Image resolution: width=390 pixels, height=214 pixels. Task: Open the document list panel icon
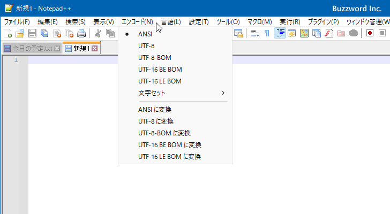(317, 33)
